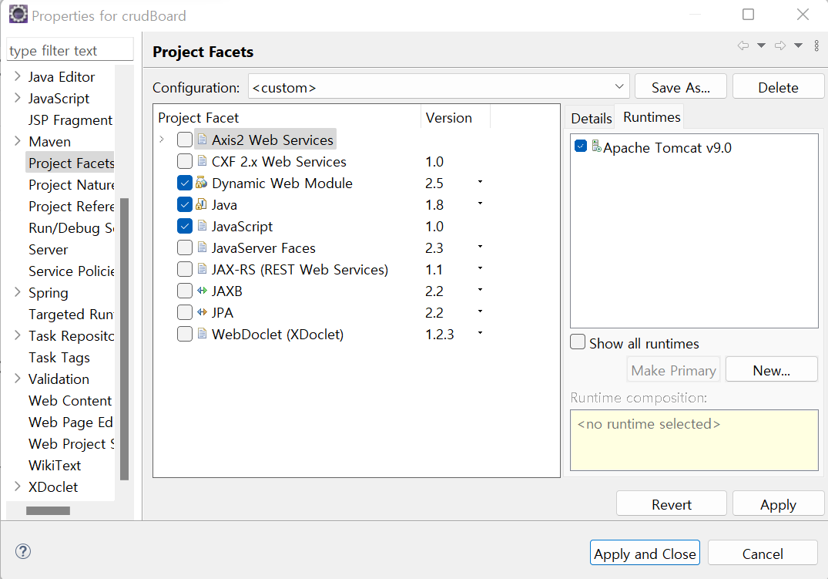Click the Delete configuration button
This screenshot has height=579, width=828.
point(779,86)
